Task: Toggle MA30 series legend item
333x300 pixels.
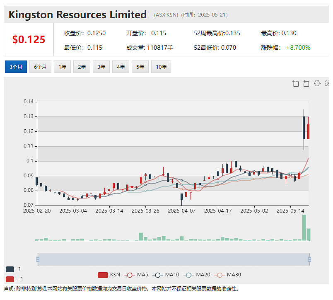Action: pos(228,275)
